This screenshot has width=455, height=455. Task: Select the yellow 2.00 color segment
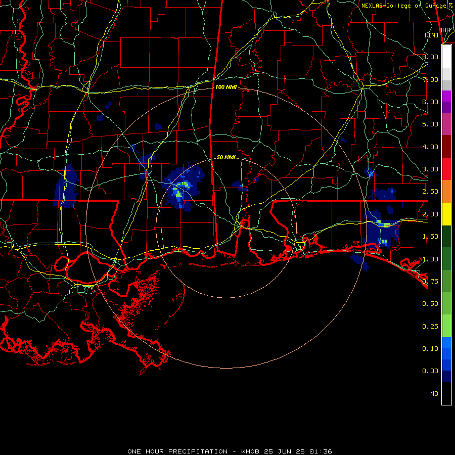pos(446,214)
